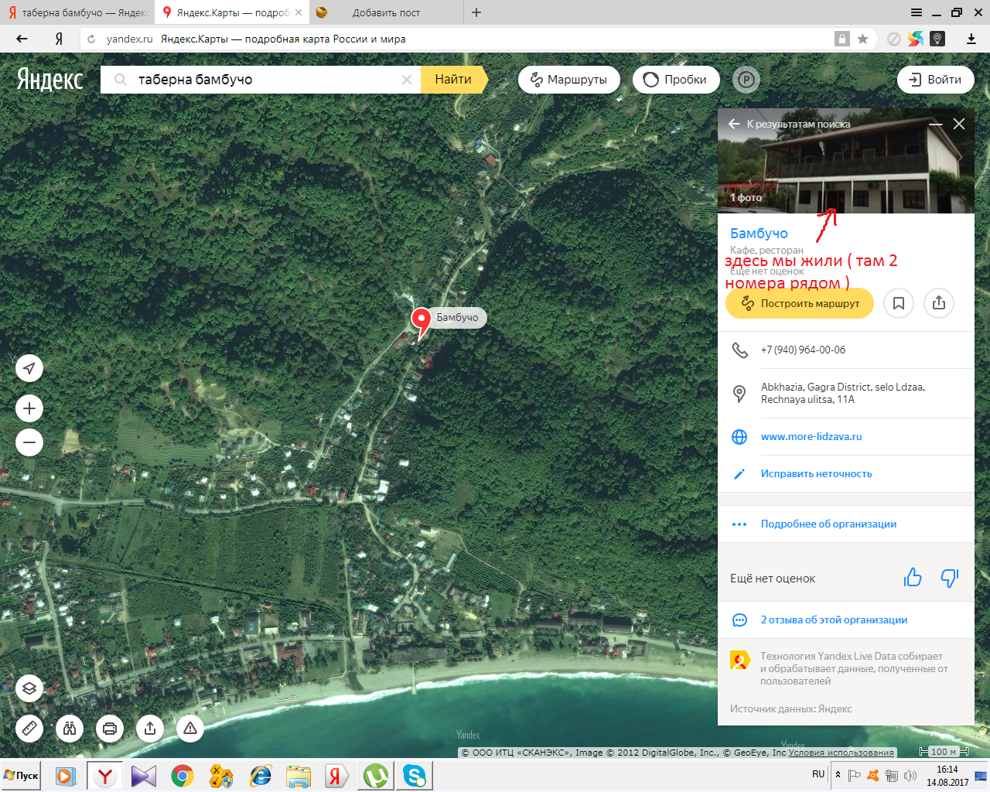
Task: Switch to the таберна бамбучо browser tab
Action: pos(77,12)
